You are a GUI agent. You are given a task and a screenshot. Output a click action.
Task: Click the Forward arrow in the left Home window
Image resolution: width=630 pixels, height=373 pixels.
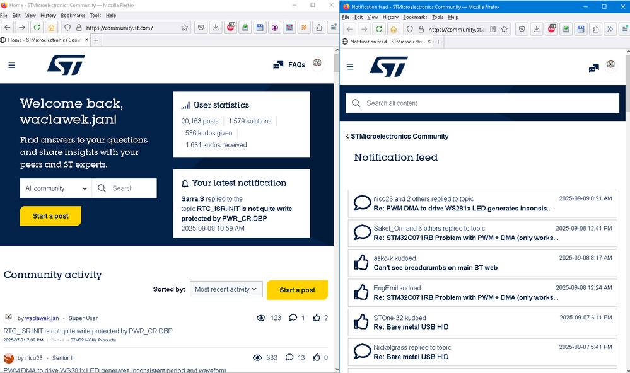coord(22,27)
